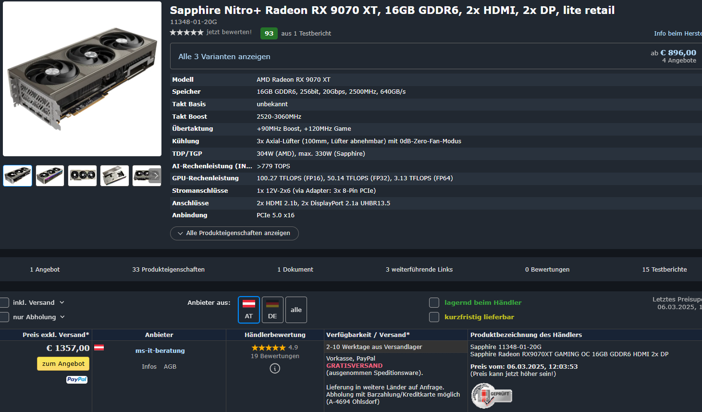
Task: Sort by 'Preis exkl. Versand' column header
Action: pyautogui.click(x=56, y=335)
